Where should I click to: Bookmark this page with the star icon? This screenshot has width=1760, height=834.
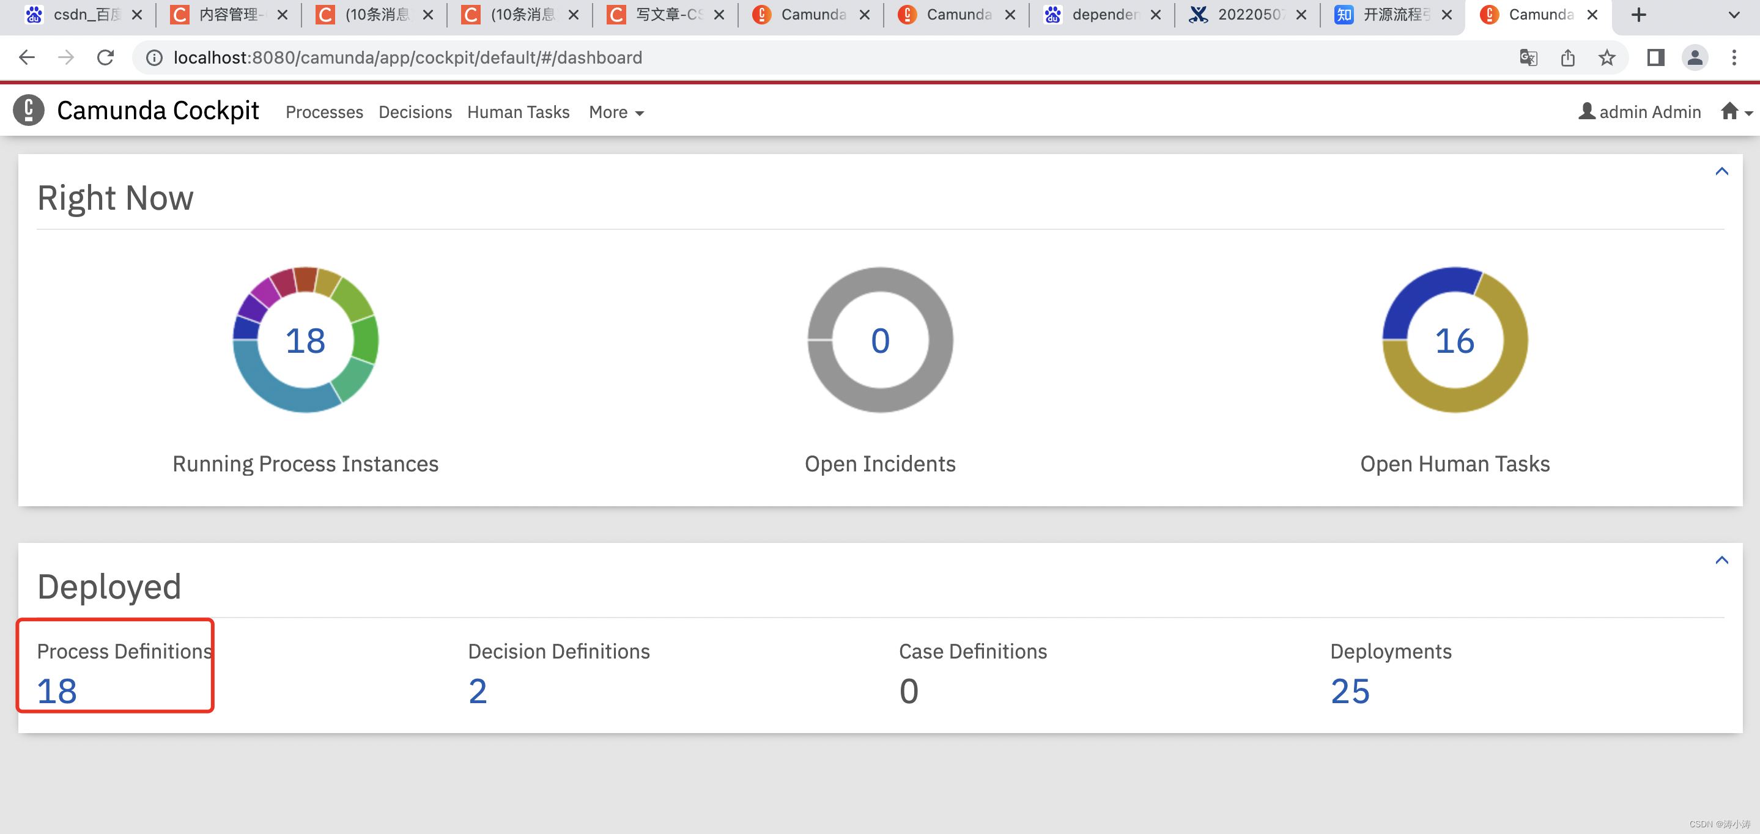pos(1607,57)
